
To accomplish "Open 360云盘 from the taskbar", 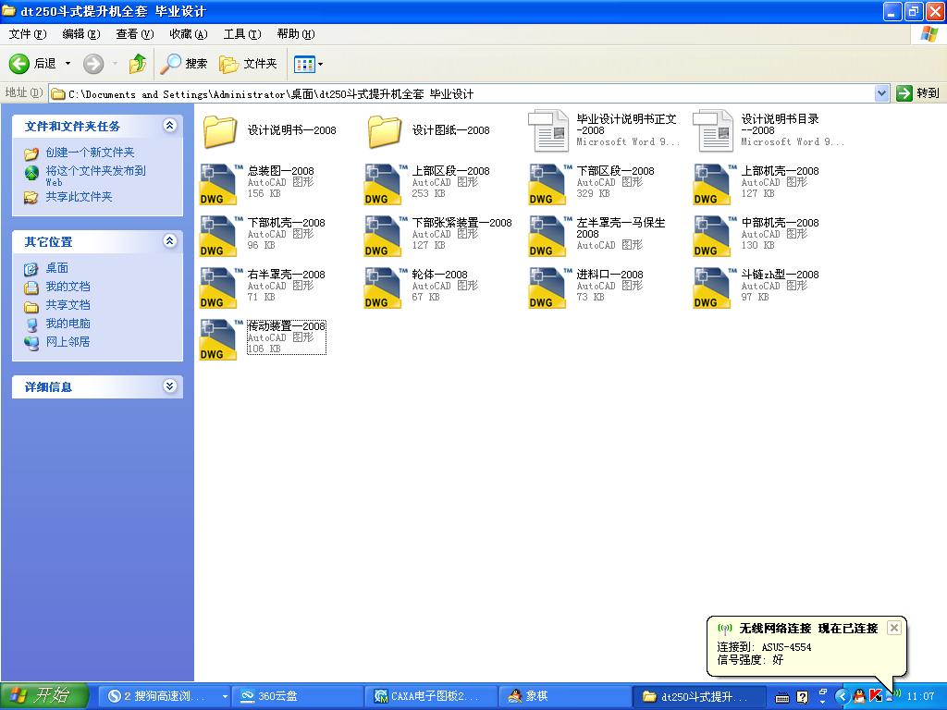I will pyautogui.click(x=277, y=695).
